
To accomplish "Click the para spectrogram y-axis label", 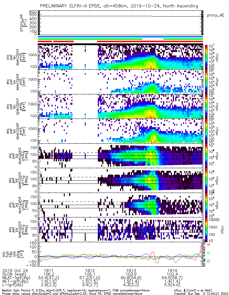I will click(16, 131).
